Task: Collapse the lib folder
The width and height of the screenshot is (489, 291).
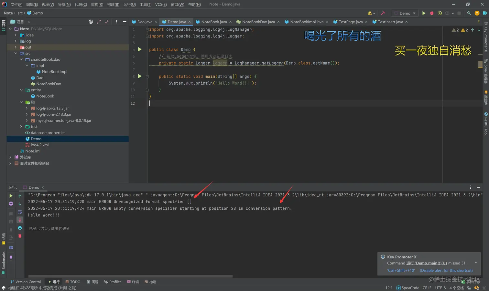Action: click(21, 102)
